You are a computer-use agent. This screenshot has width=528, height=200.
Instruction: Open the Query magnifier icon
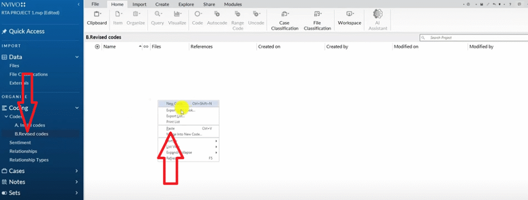pos(157,14)
